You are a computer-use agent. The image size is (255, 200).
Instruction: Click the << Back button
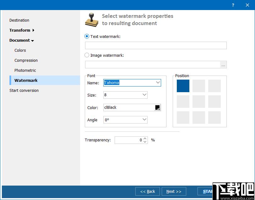tap(148, 192)
